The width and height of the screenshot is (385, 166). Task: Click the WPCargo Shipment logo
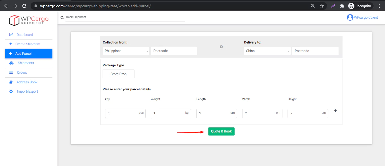(29, 20)
